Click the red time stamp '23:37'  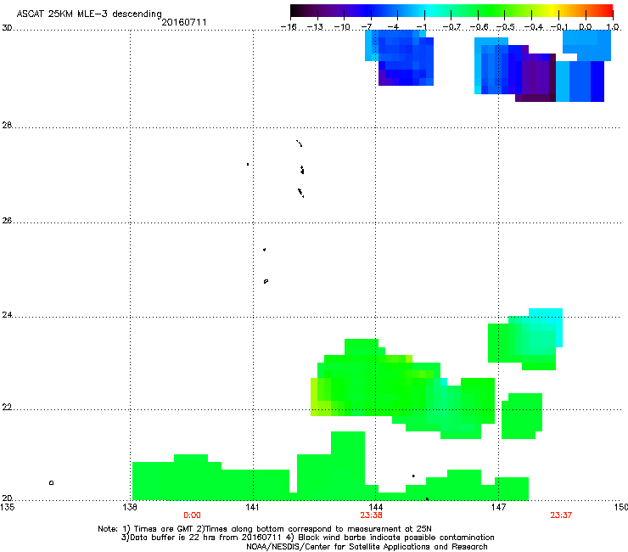(x=561, y=515)
